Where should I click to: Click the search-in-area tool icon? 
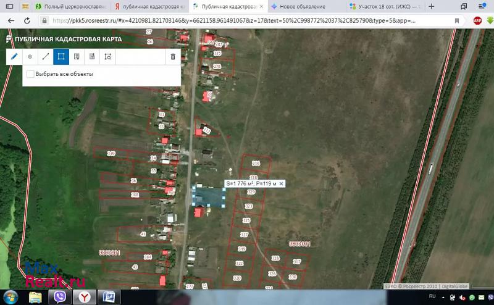[107, 56]
